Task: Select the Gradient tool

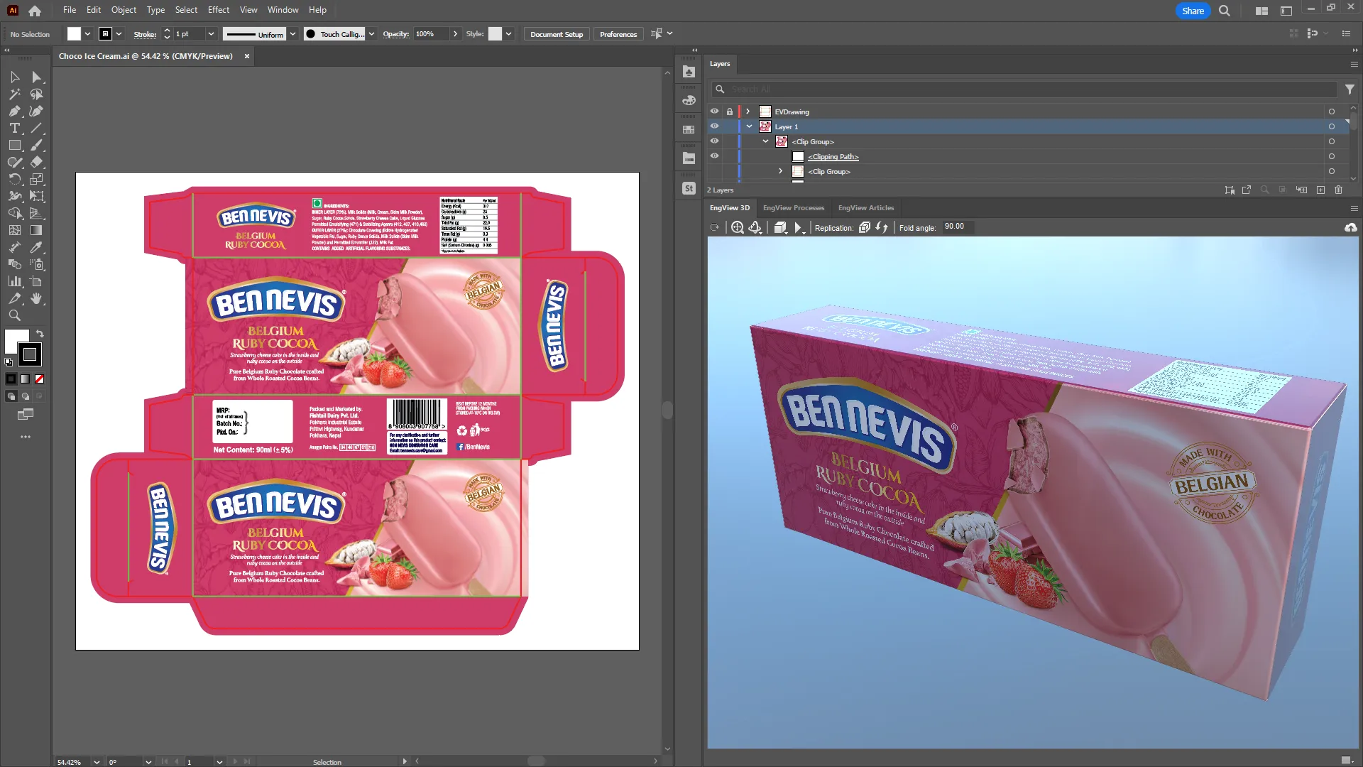Action: click(x=37, y=230)
